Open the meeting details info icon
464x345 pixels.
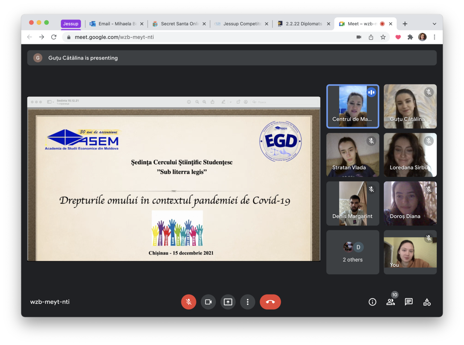coord(372,302)
